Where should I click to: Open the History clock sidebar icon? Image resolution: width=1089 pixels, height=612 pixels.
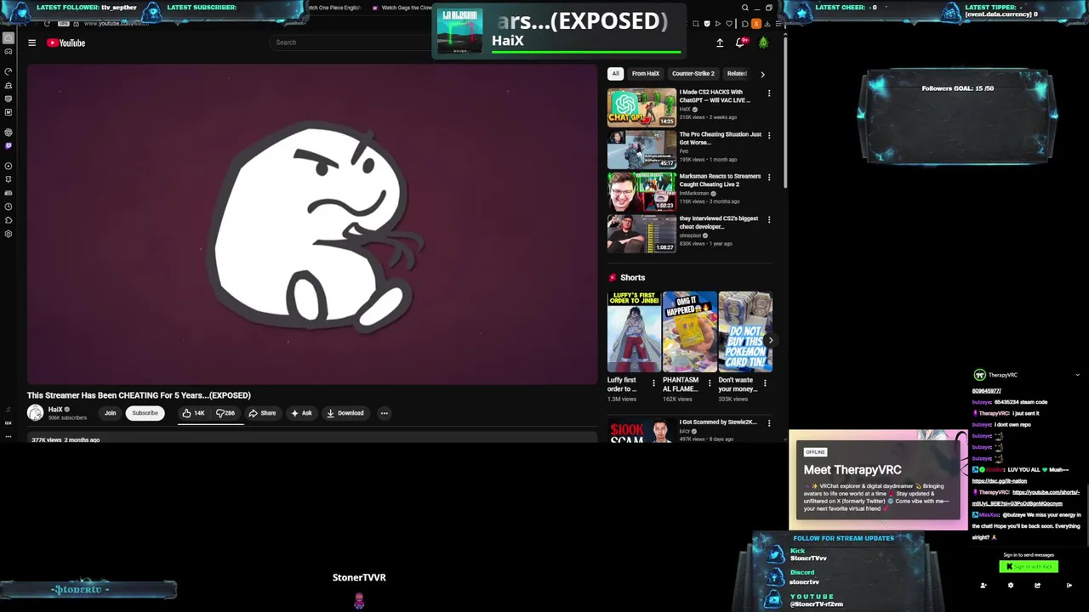point(9,207)
